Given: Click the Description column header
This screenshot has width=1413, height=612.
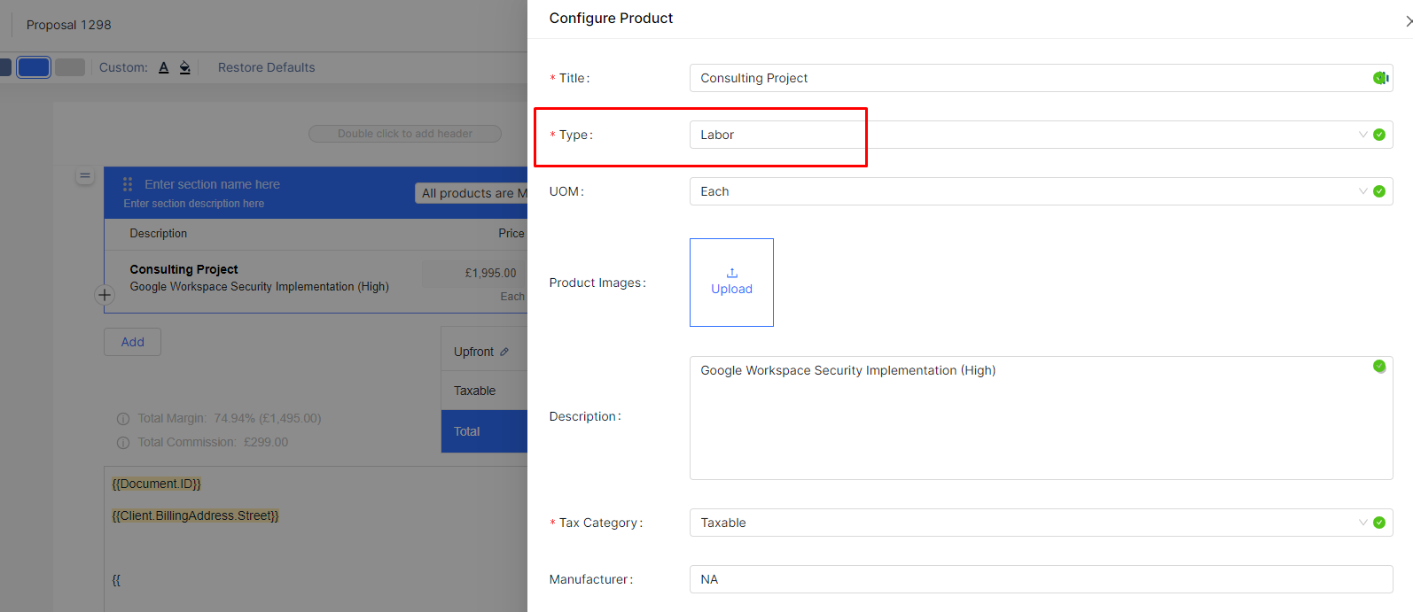Looking at the screenshot, I should coord(159,234).
